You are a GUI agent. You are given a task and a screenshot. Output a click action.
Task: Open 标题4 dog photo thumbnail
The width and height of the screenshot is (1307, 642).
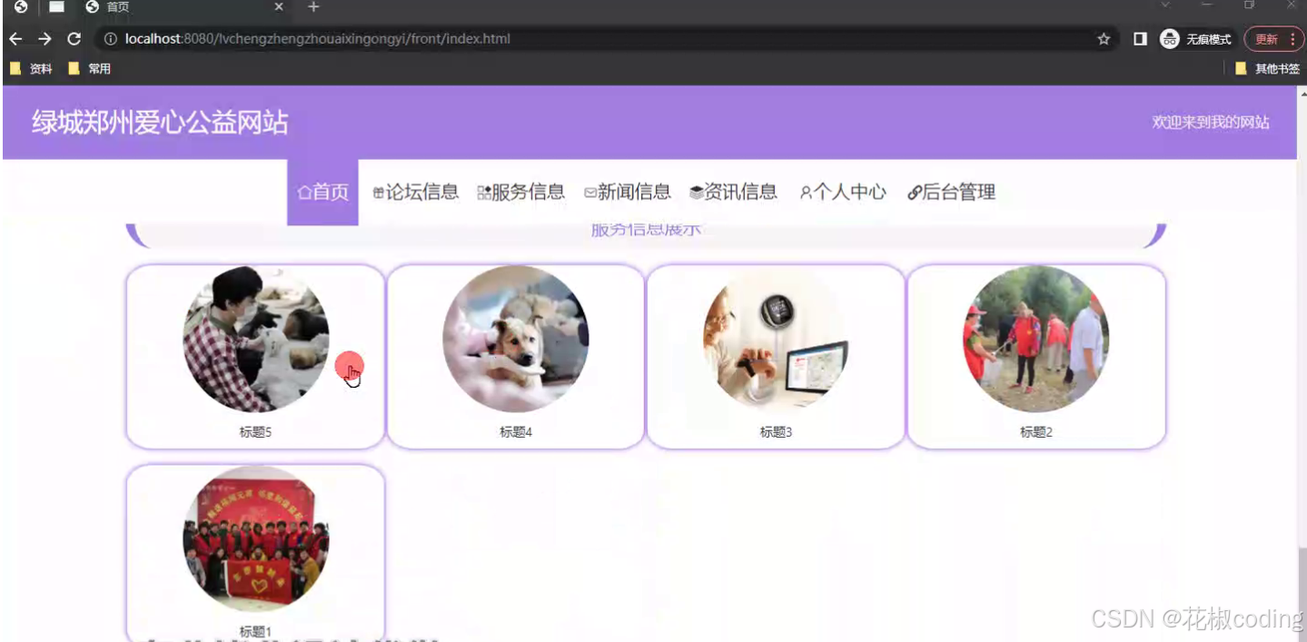click(516, 340)
